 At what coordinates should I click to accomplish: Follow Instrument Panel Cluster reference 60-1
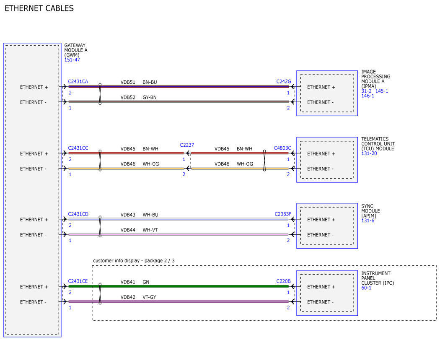pyautogui.click(x=366, y=288)
